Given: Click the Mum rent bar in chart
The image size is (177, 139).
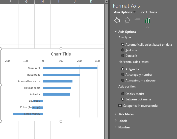Looking at the screenshot, I should pos(70,68).
